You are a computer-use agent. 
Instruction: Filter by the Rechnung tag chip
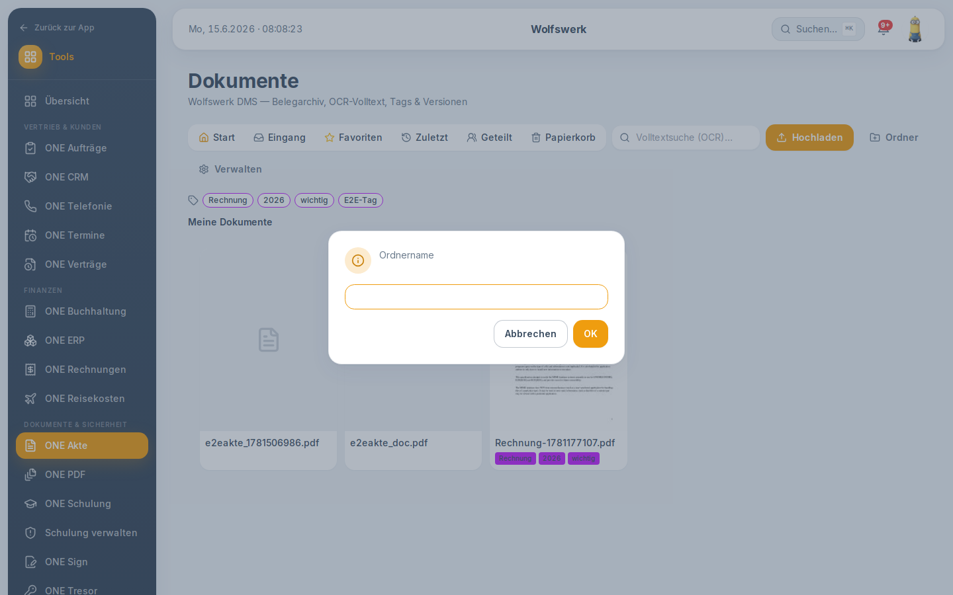click(228, 200)
